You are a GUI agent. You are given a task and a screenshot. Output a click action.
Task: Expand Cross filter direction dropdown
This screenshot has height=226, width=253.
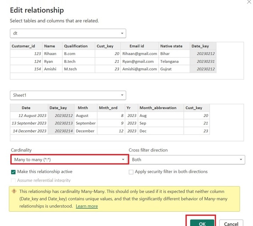coord(187,160)
